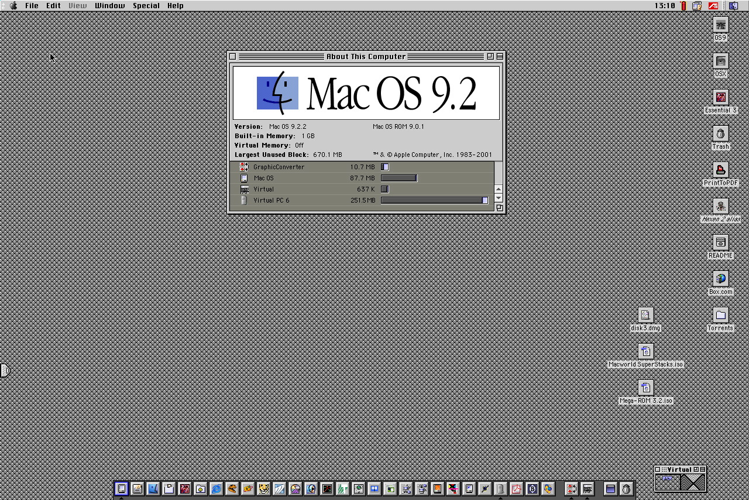Open the Help menu
This screenshot has width=749, height=500.
175,6
